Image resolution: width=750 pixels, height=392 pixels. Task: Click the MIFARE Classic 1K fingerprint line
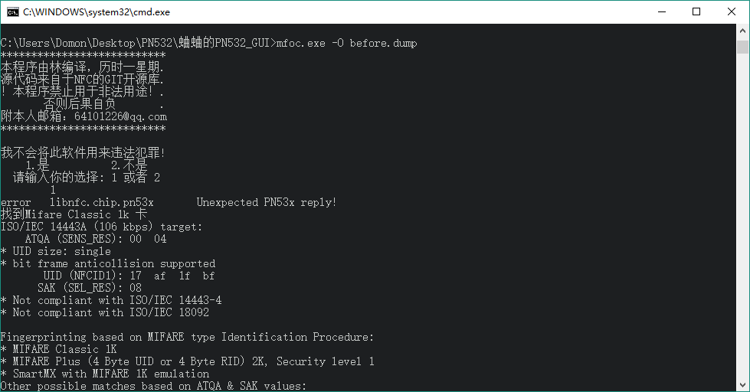[58, 349]
